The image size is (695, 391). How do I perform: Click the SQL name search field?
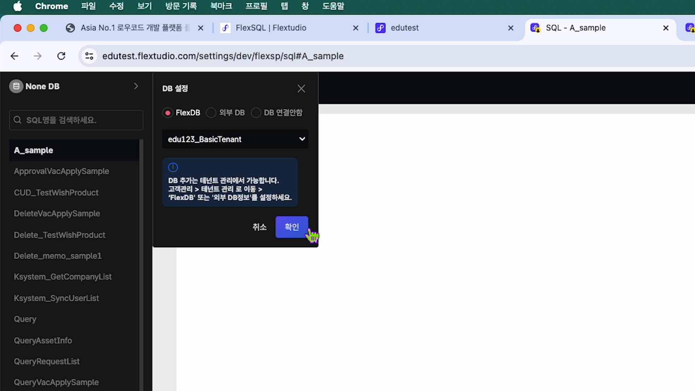pos(76,120)
